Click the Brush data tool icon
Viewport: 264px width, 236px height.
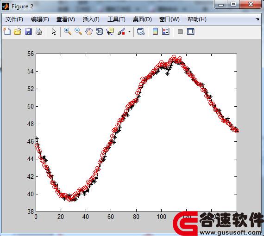click(x=121, y=31)
